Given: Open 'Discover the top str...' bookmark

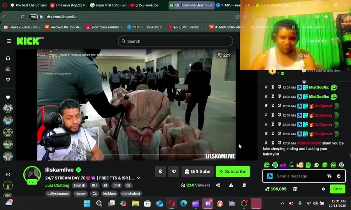Looking at the screenshot, I should (x=63, y=27).
